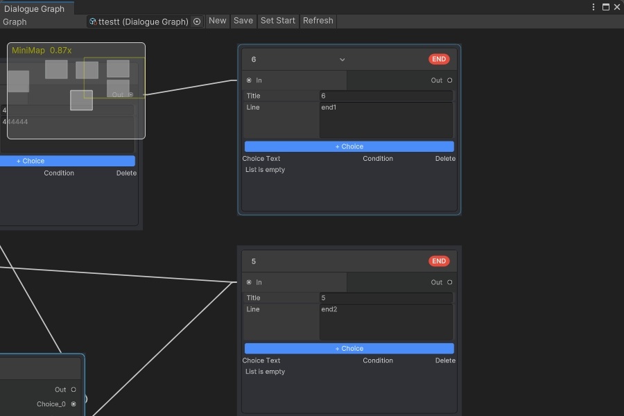Click the Line text field containing end2
624x416 pixels.
pyautogui.click(x=385, y=322)
